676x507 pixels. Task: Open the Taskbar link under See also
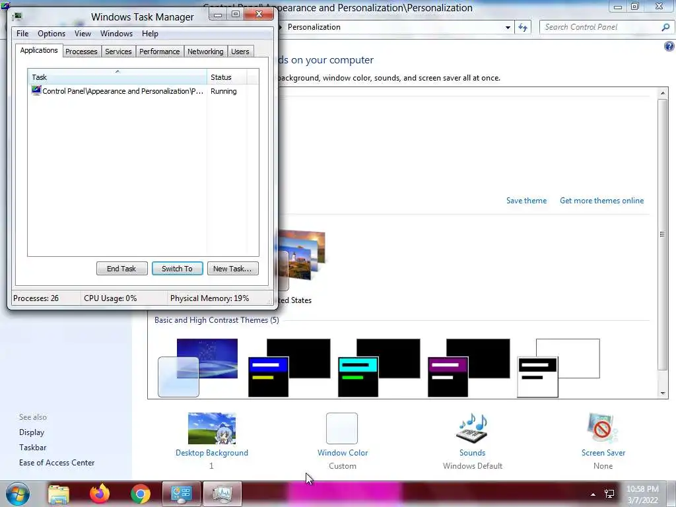click(32, 448)
